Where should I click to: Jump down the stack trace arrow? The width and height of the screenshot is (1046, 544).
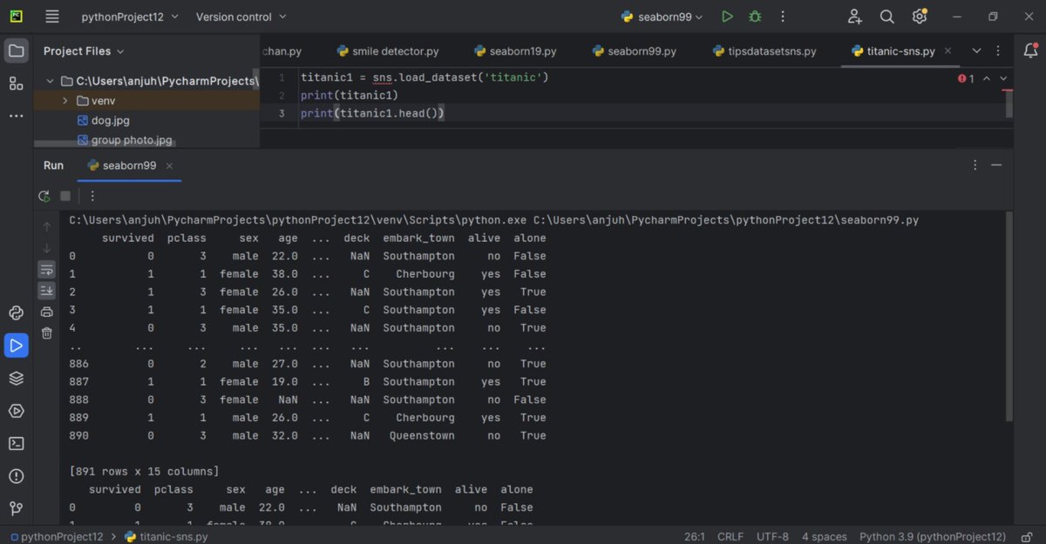point(47,248)
